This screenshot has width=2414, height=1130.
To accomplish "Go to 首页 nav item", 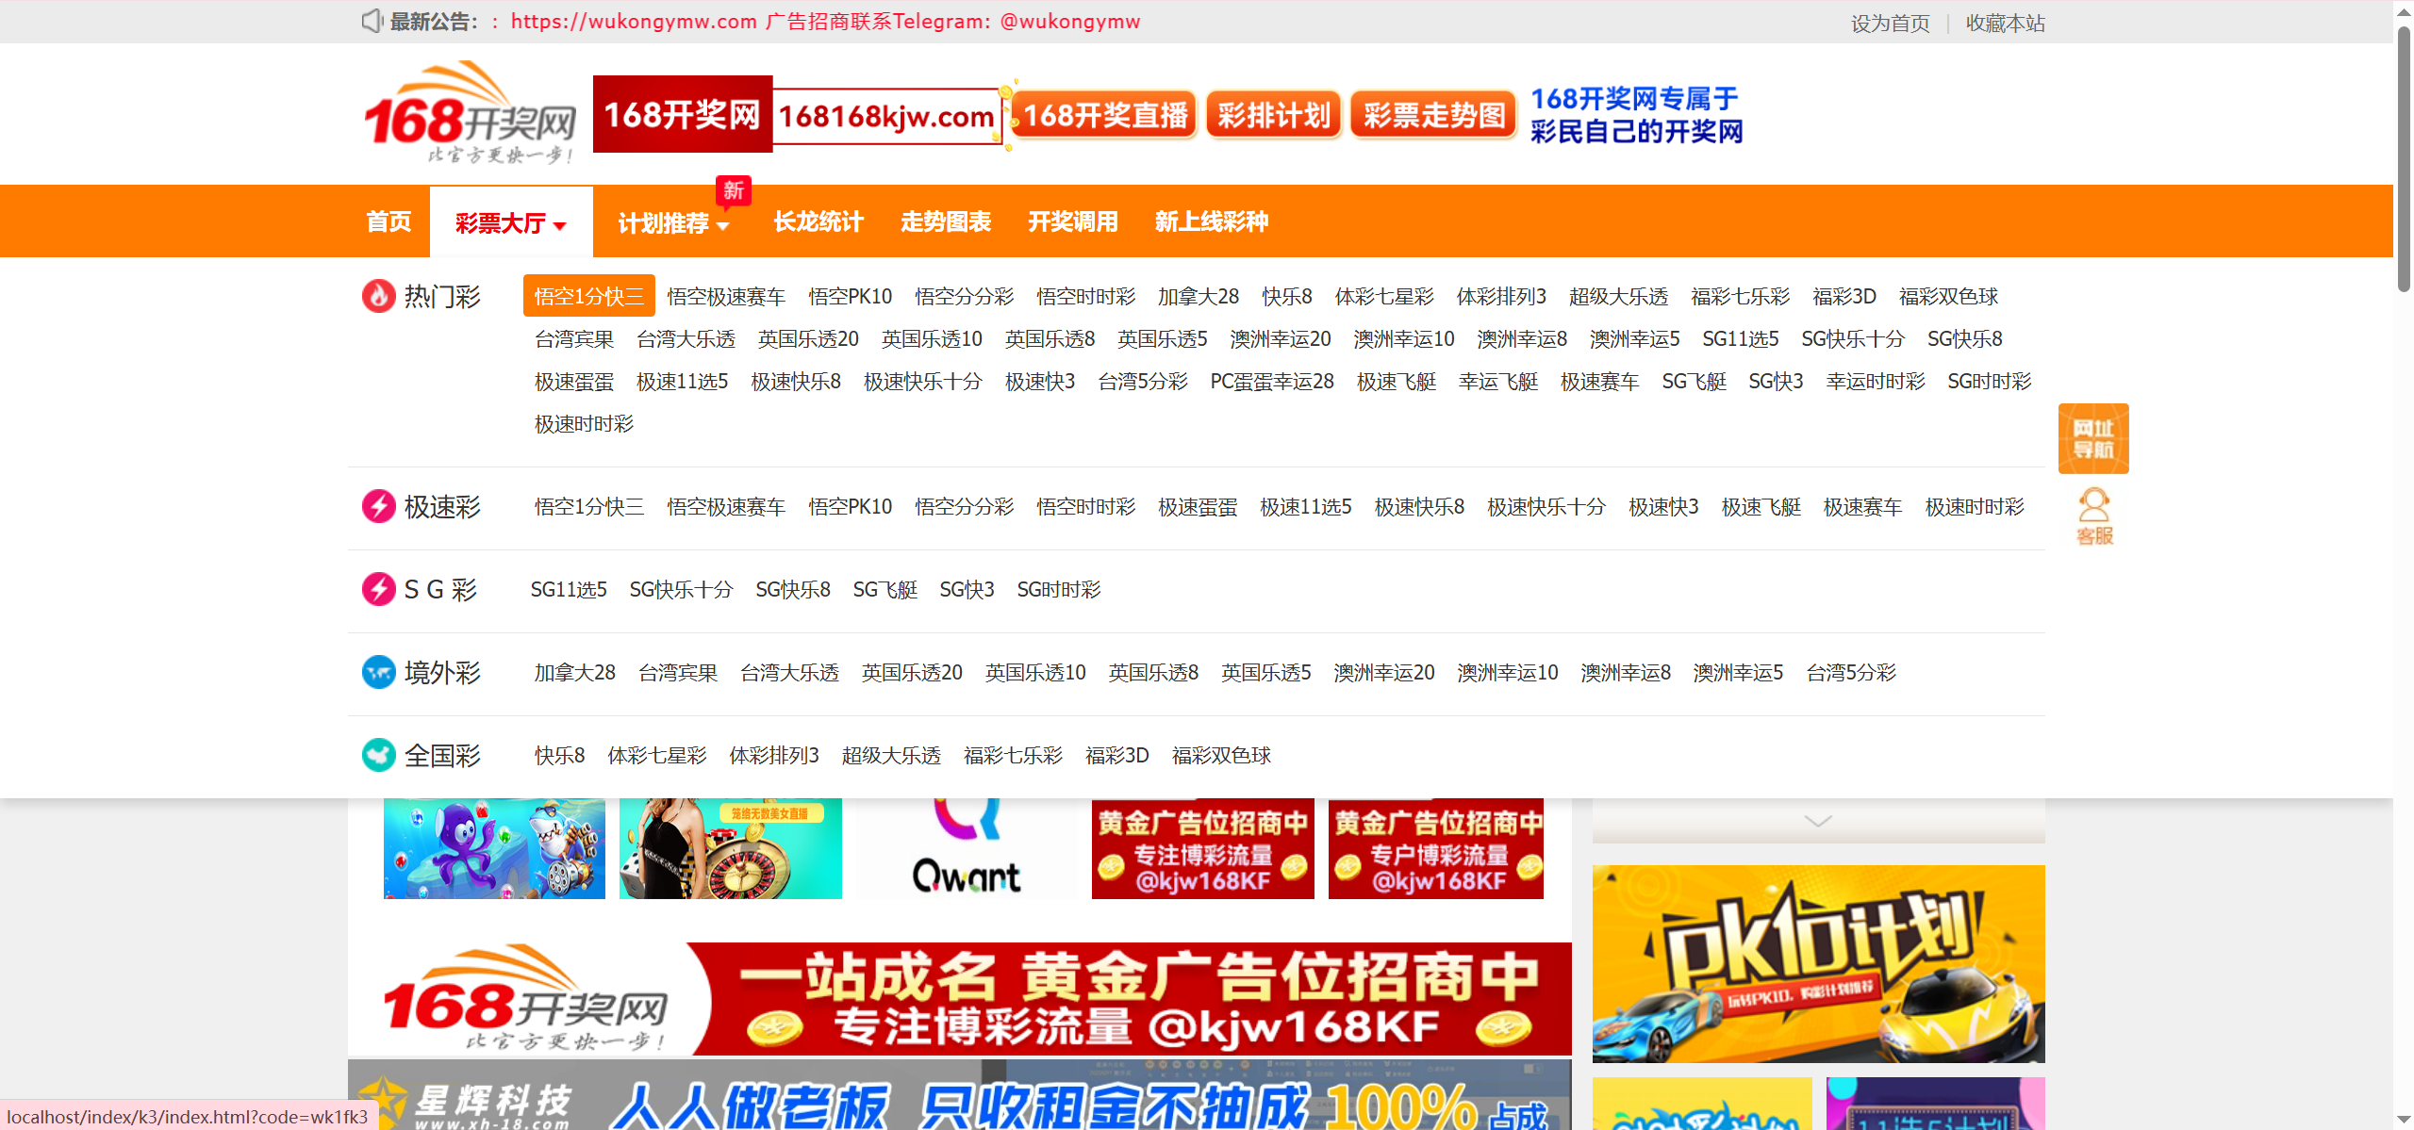I will coord(389,222).
